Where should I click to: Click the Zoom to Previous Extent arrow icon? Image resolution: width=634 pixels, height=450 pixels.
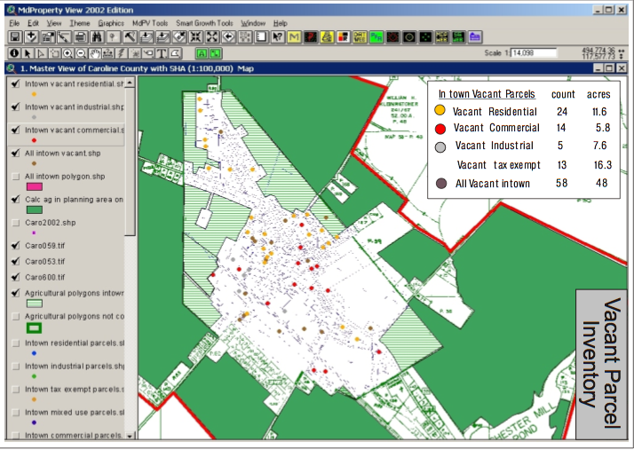pos(228,37)
